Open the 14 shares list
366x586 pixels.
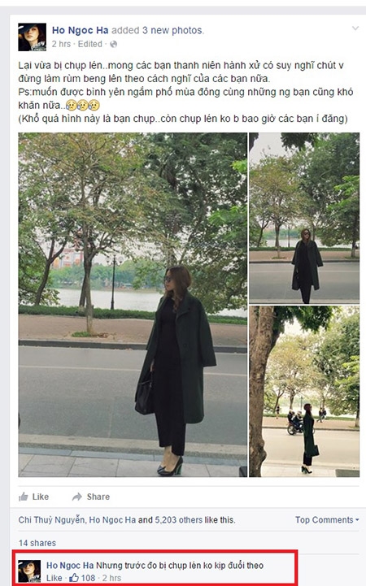click(x=37, y=543)
